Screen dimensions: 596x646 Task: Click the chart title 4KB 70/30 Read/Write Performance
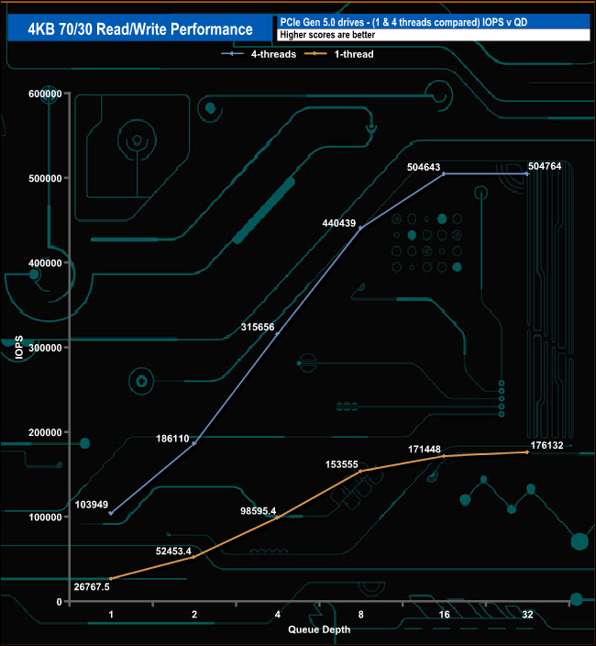point(140,28)
